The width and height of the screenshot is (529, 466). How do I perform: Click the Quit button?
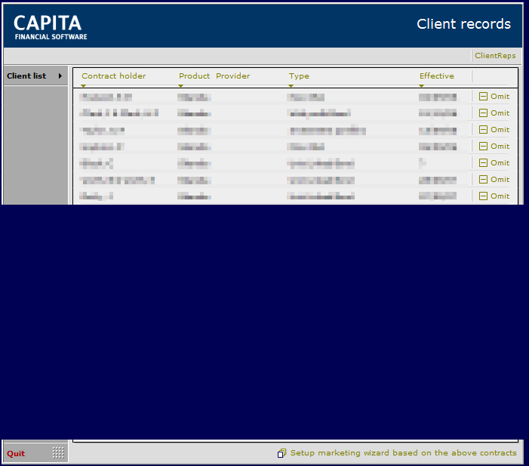click(16, 453)
